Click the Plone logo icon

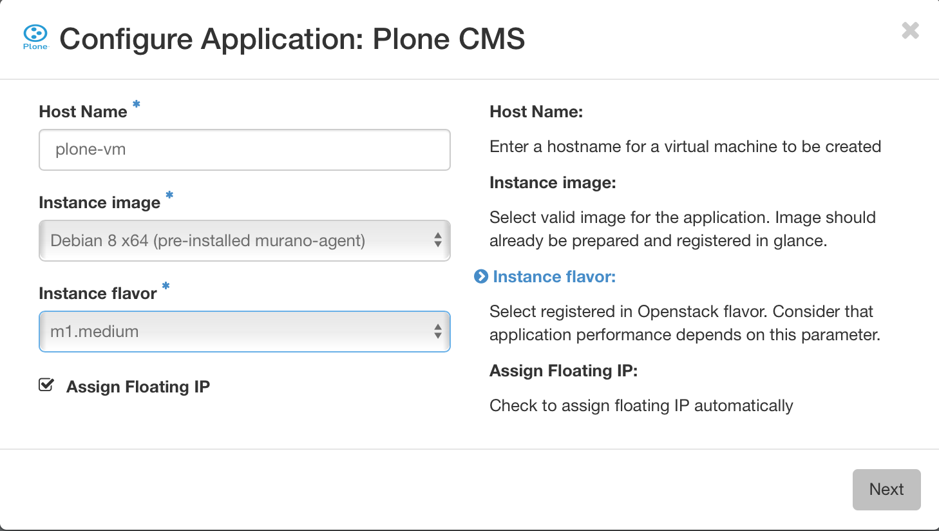click(35, 37)
